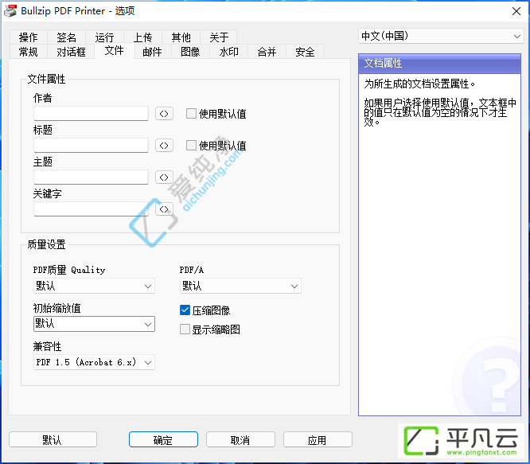Screen dimensions: 530x464
Task: Open macro menu for the 关键字 field
Action: click(x=164, y=209)
